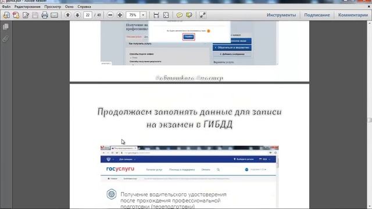Click 'Продолжаем заполнять данные' heading text
The width and height of the screenshot is (372, 209).
148,111
